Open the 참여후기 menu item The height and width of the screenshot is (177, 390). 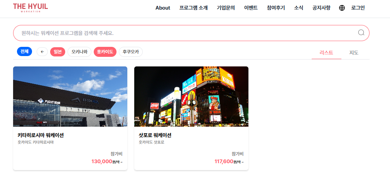[276, 8]
